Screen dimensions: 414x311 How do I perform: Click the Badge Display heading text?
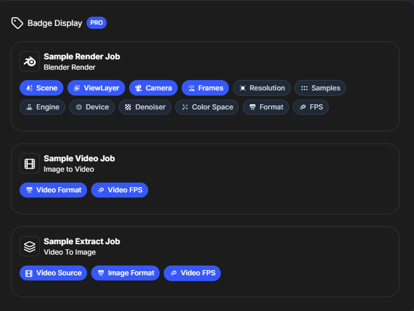[55, 23]
